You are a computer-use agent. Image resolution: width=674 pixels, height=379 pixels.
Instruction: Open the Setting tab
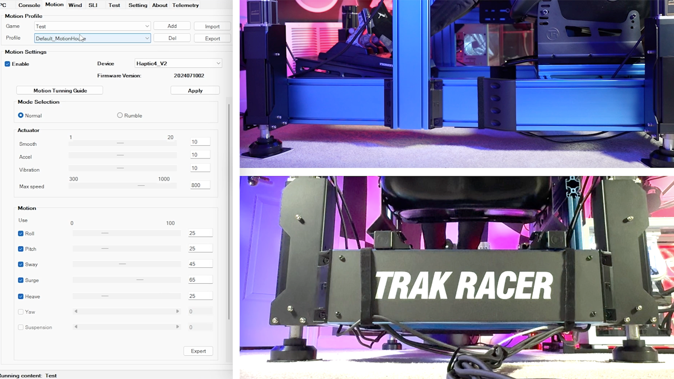pyautogui.click(x=137, y=5)
